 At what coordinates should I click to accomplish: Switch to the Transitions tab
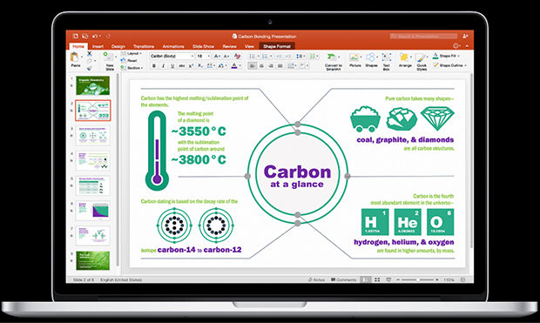coord(144,46)
